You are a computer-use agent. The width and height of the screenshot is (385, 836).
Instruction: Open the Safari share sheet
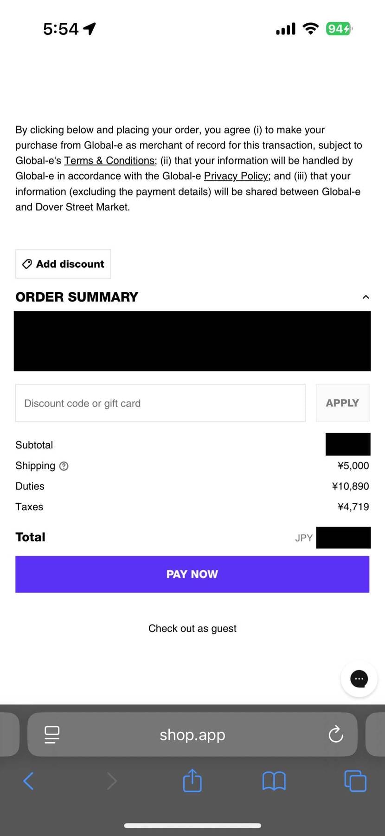pyautogui.click(x=192, y=781)
